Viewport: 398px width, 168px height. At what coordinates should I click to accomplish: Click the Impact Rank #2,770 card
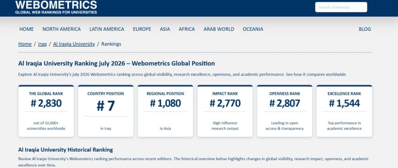point(225,111)
